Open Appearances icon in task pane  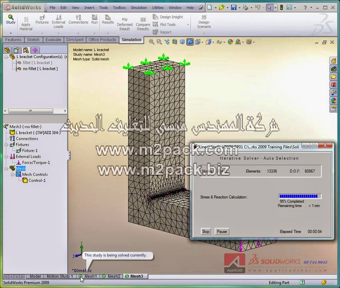coord(333,100)
